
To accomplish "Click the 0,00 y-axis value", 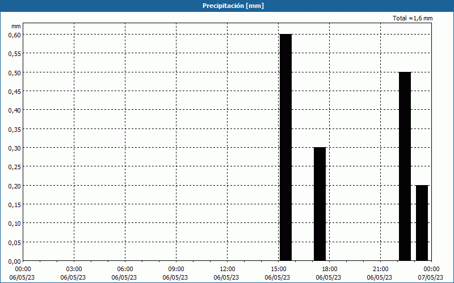I will (15, 261).
